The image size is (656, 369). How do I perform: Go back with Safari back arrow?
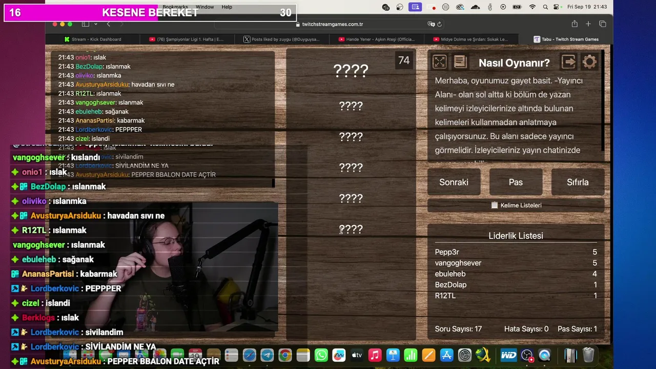(x=108, y=24)
